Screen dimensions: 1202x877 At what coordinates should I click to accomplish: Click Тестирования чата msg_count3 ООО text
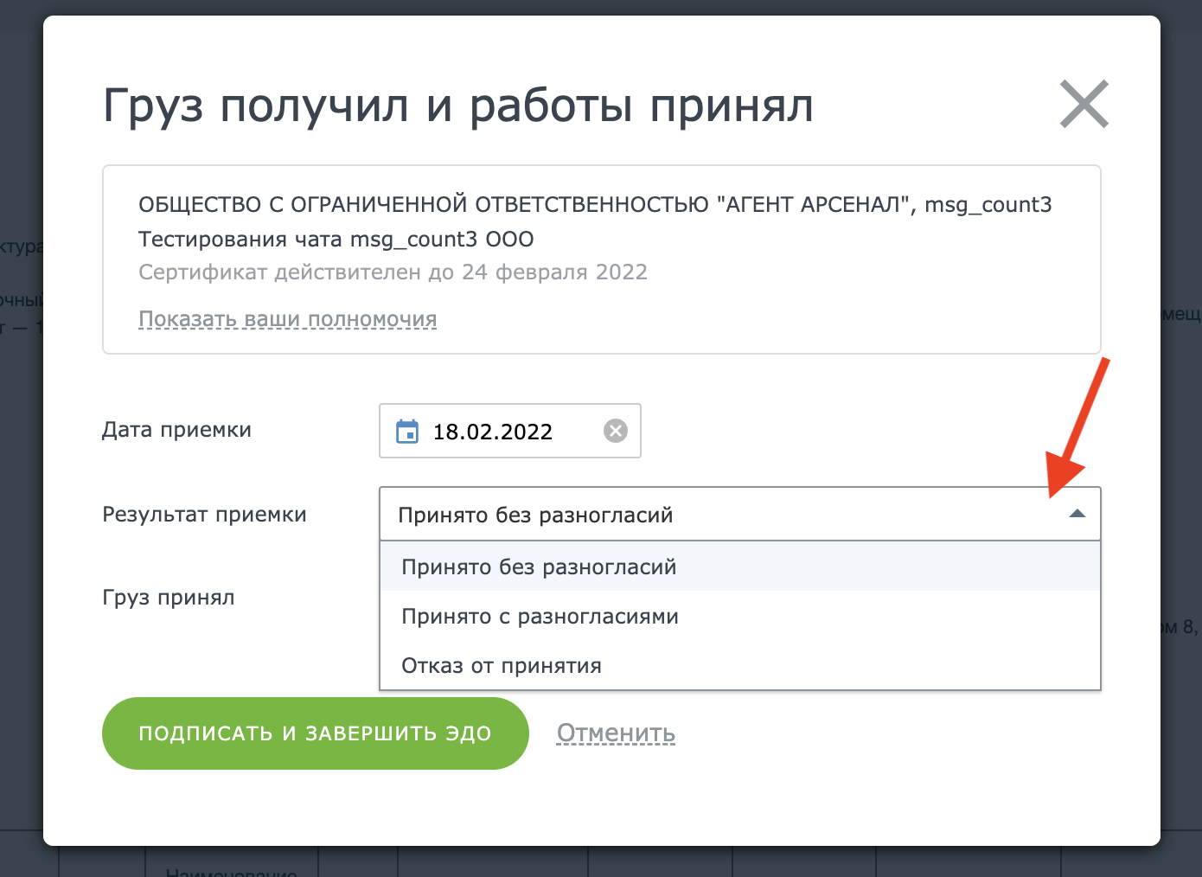(336, 240)
